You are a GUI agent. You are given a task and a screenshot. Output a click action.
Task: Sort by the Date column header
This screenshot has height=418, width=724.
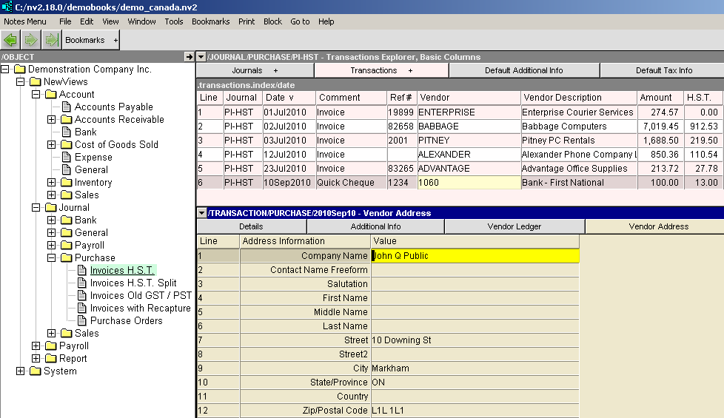(289, 98)
